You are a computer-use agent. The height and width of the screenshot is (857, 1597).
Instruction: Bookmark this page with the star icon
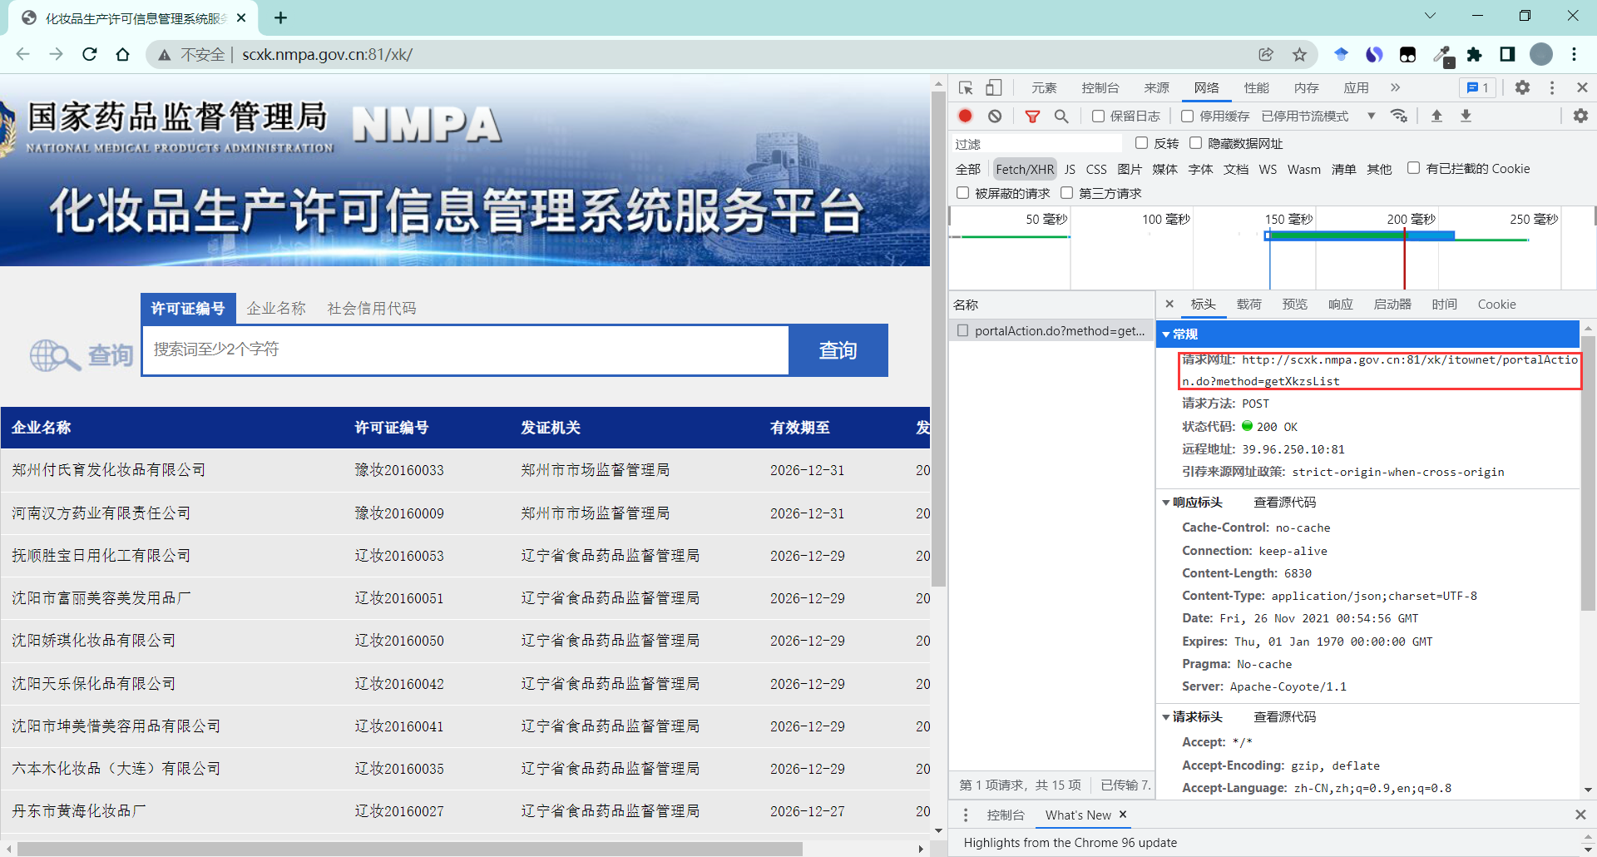coord(1299,54)
